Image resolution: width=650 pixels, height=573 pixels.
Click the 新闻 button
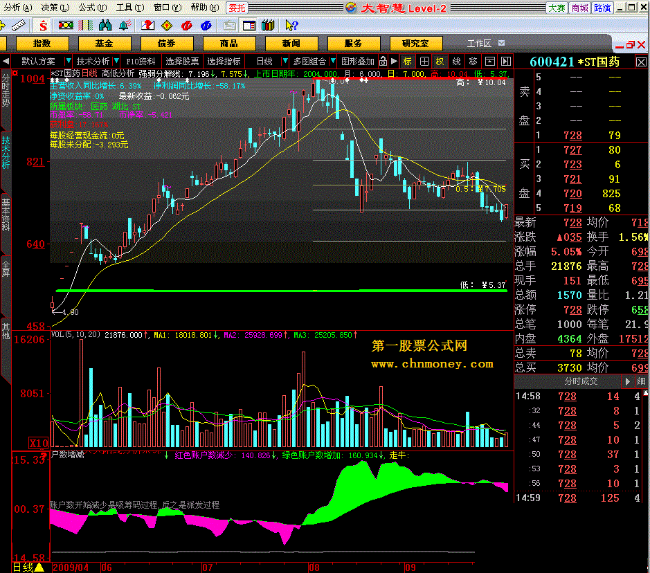(291, 44)
